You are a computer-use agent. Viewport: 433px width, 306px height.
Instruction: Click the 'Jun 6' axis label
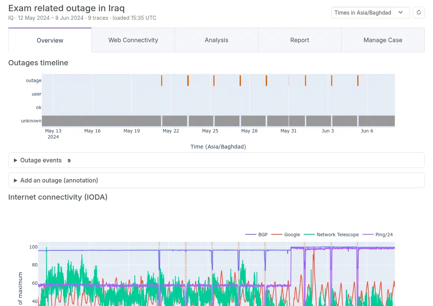pos(367,131)
